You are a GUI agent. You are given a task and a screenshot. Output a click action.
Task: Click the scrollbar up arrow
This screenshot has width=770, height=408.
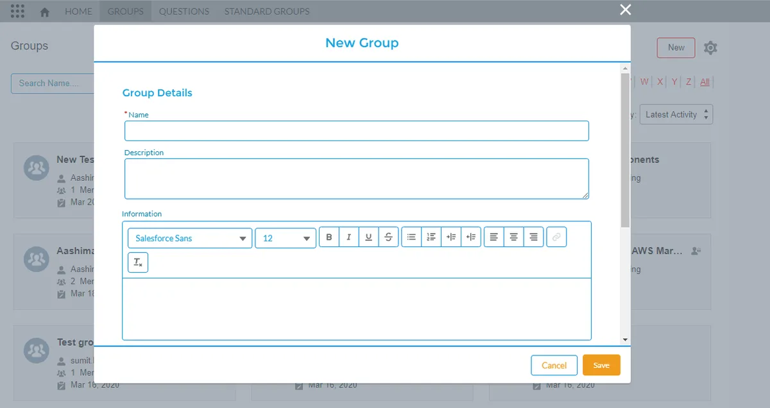(x=626, y=67)
